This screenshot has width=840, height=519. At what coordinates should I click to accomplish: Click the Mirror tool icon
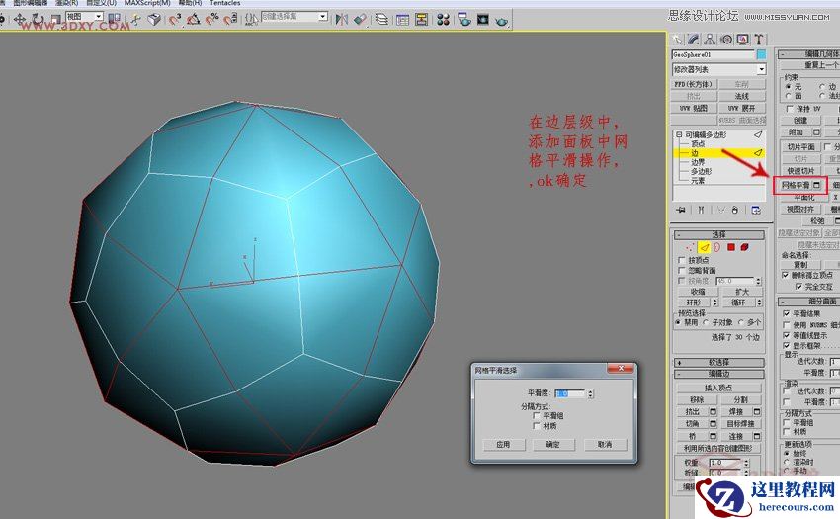pyautogui.click(x=342, y=20)
